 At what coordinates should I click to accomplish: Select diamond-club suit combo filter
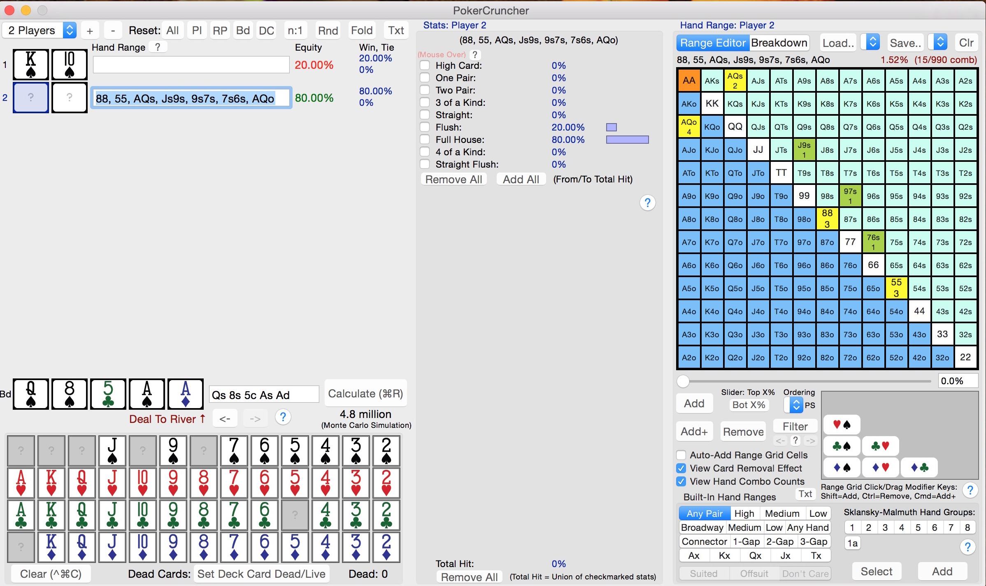919,467
